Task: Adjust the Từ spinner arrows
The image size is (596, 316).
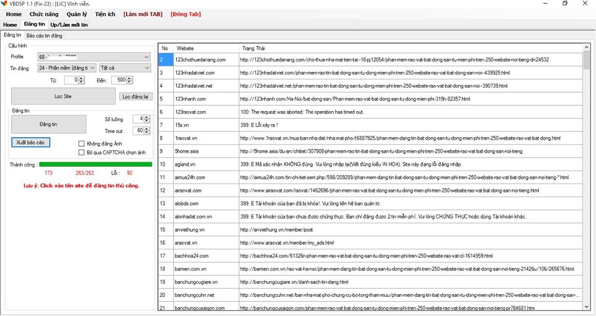Action: tap(81, 80)
